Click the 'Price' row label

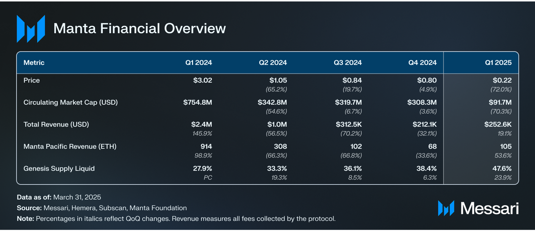pos(31,80)
